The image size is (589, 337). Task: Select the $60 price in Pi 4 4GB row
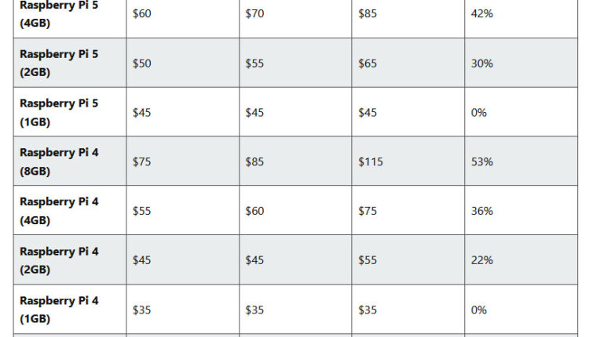coord(254,211)
